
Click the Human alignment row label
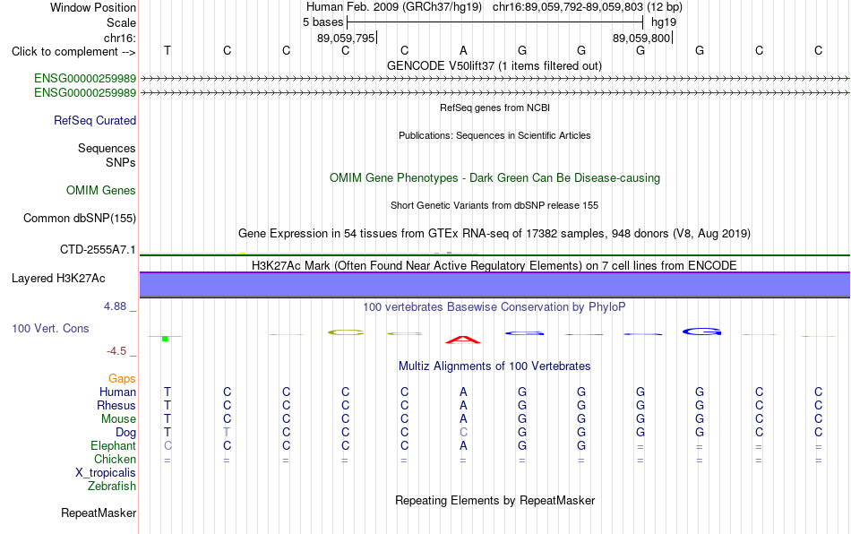click(x=117, y=392)
